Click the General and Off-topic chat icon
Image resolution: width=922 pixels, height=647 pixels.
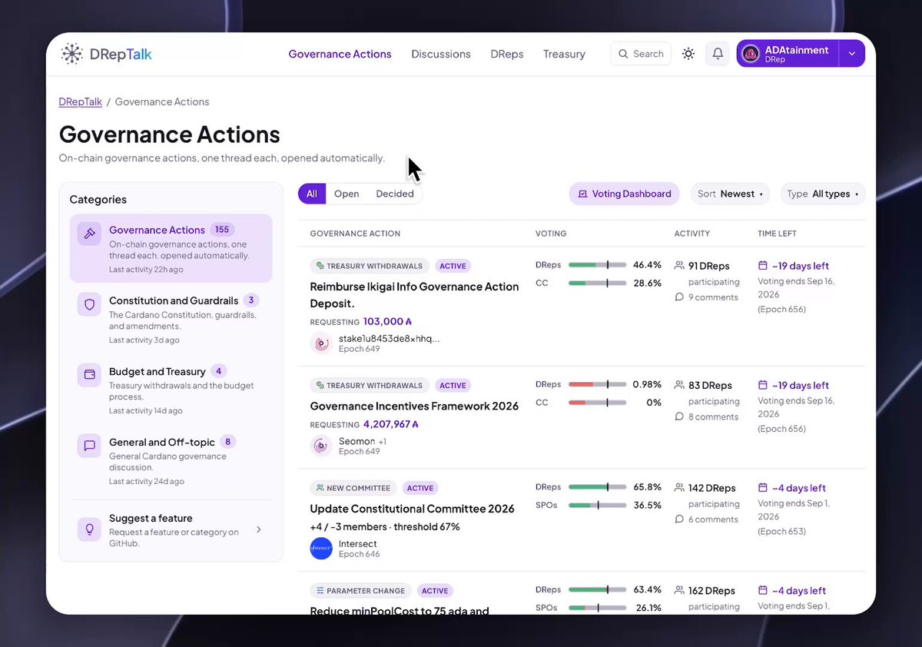click(x=89, y=446)
